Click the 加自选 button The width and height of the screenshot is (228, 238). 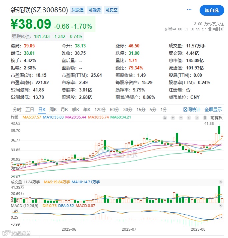(212, 10)
